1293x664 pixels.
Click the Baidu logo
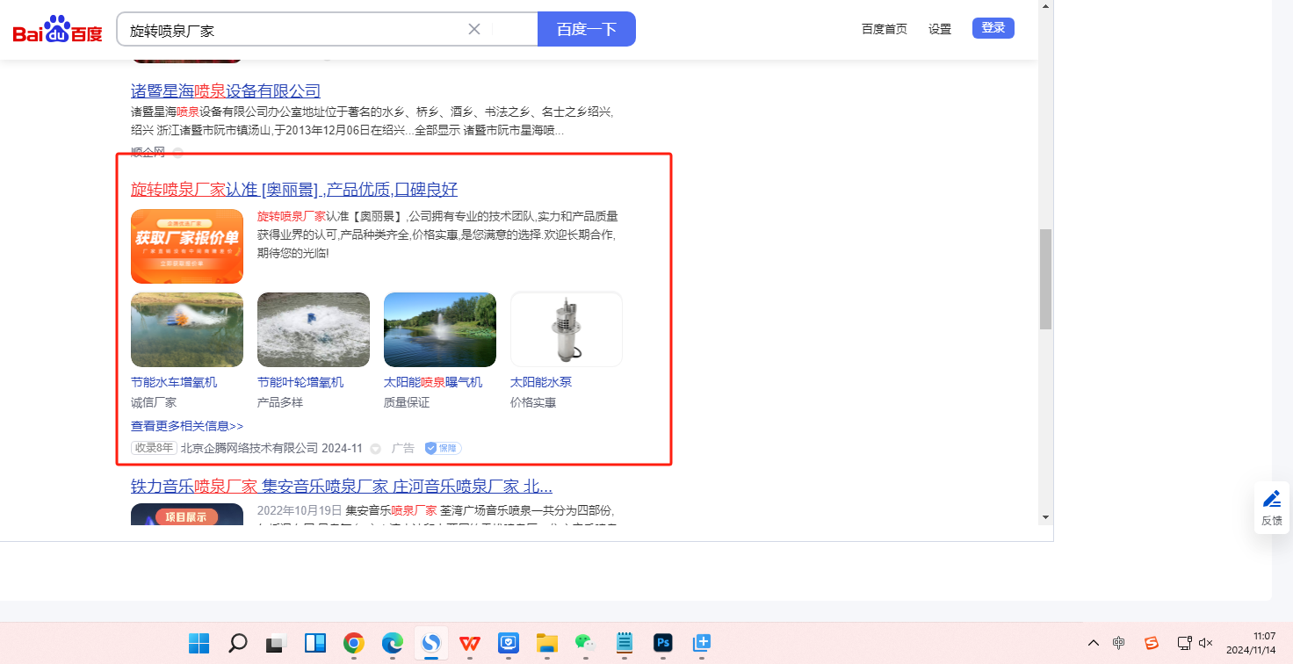57,31
